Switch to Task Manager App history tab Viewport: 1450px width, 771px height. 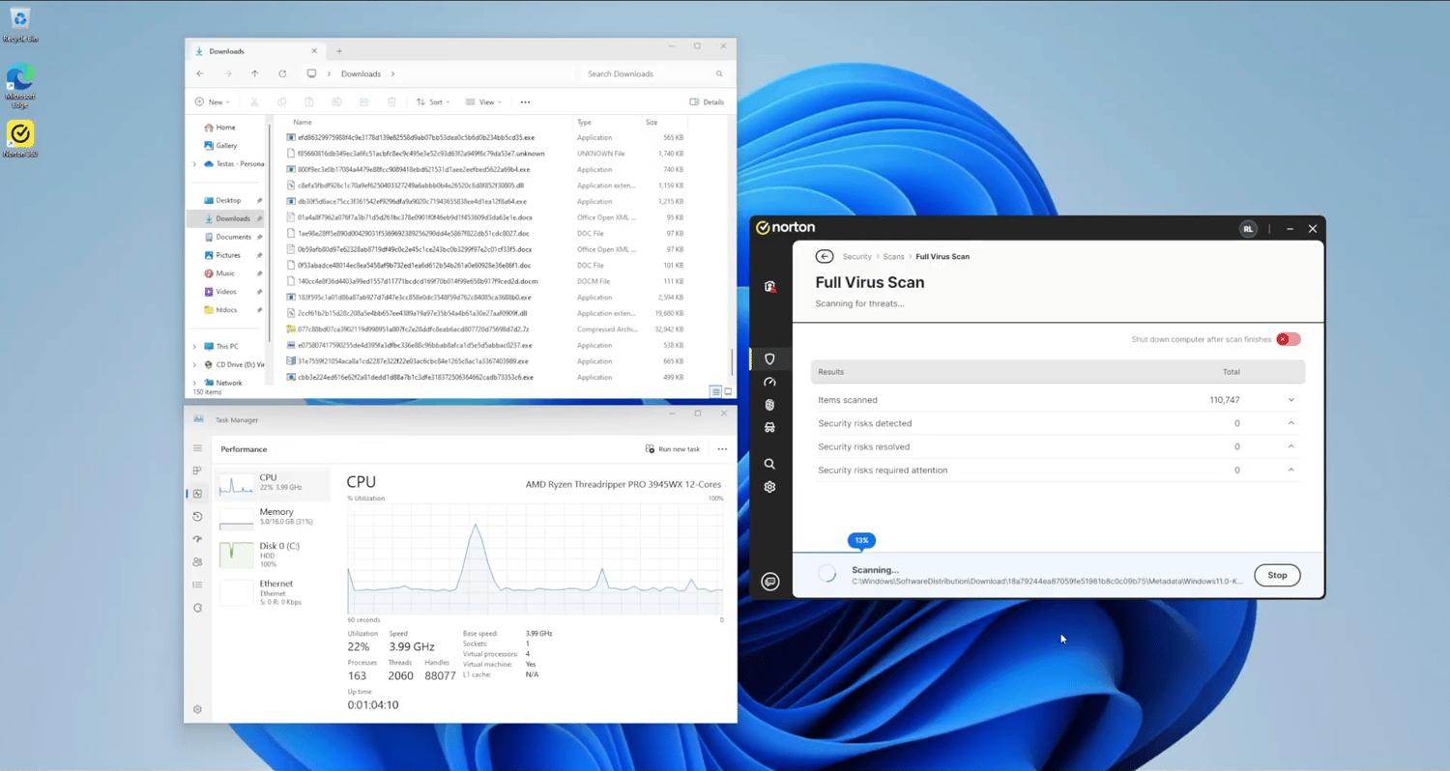tap(197, 517)
